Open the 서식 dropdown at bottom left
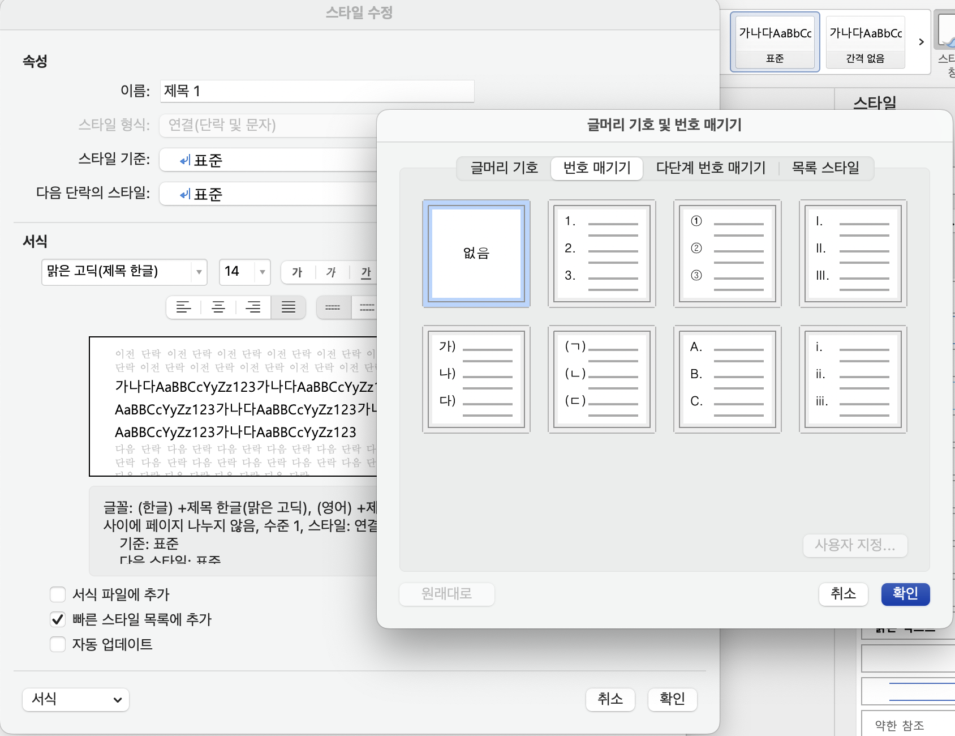 [x=76, y=700]
